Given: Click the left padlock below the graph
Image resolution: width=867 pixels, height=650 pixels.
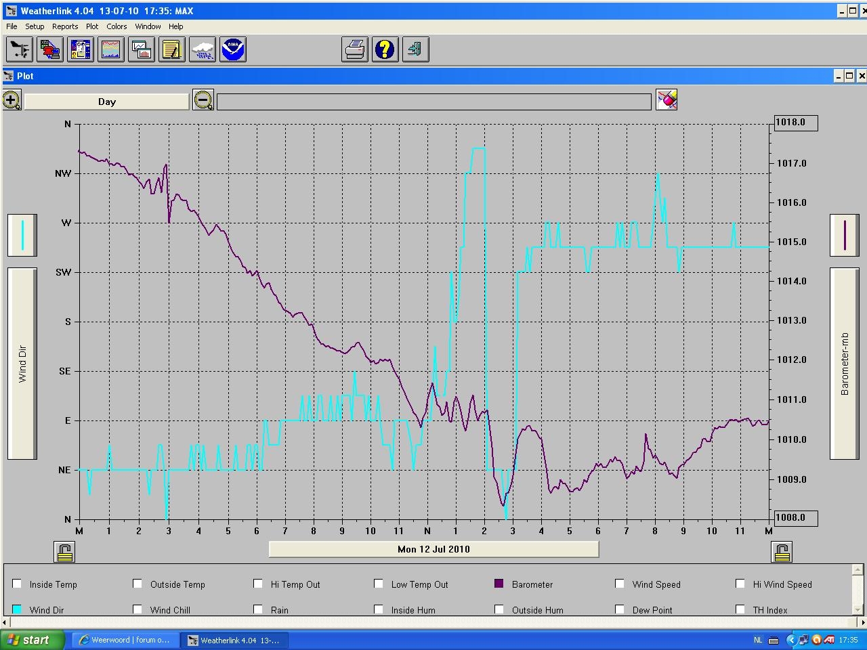Looking at the screenshot, I should pos(65,552).
